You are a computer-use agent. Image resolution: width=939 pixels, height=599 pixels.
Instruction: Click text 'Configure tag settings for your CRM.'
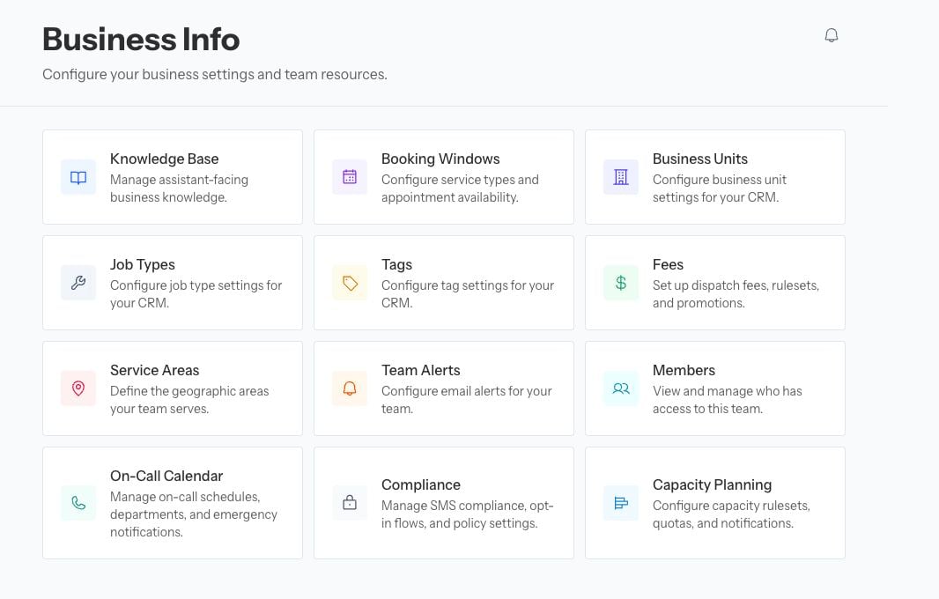pos(468,294)
